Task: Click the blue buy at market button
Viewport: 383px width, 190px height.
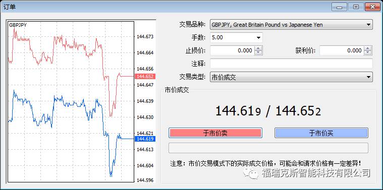Action: click(x=321, y=133)
